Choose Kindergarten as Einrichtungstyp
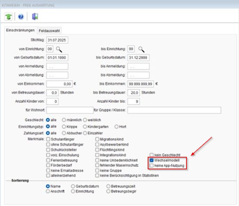This screenshot has height=206, width=239. pos(85,126)
